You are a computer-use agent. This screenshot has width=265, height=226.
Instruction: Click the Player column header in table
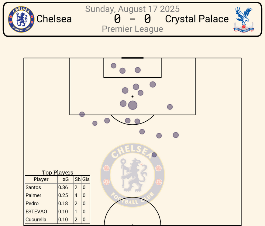41,179
